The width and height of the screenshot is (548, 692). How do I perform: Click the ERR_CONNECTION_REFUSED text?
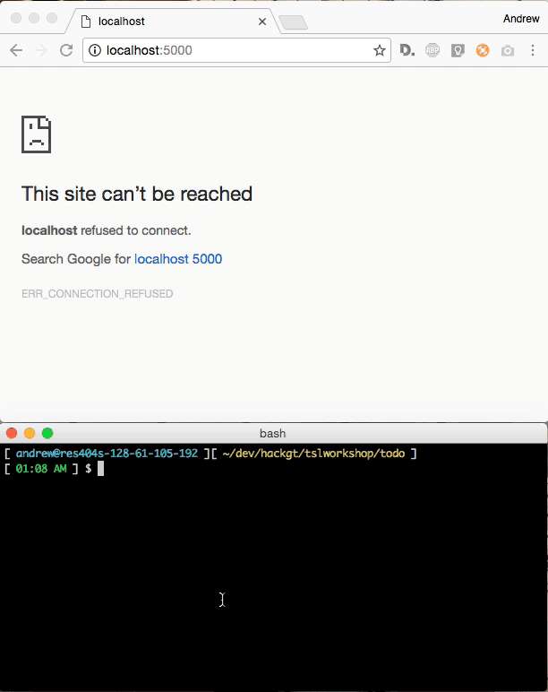click(97, 293)
